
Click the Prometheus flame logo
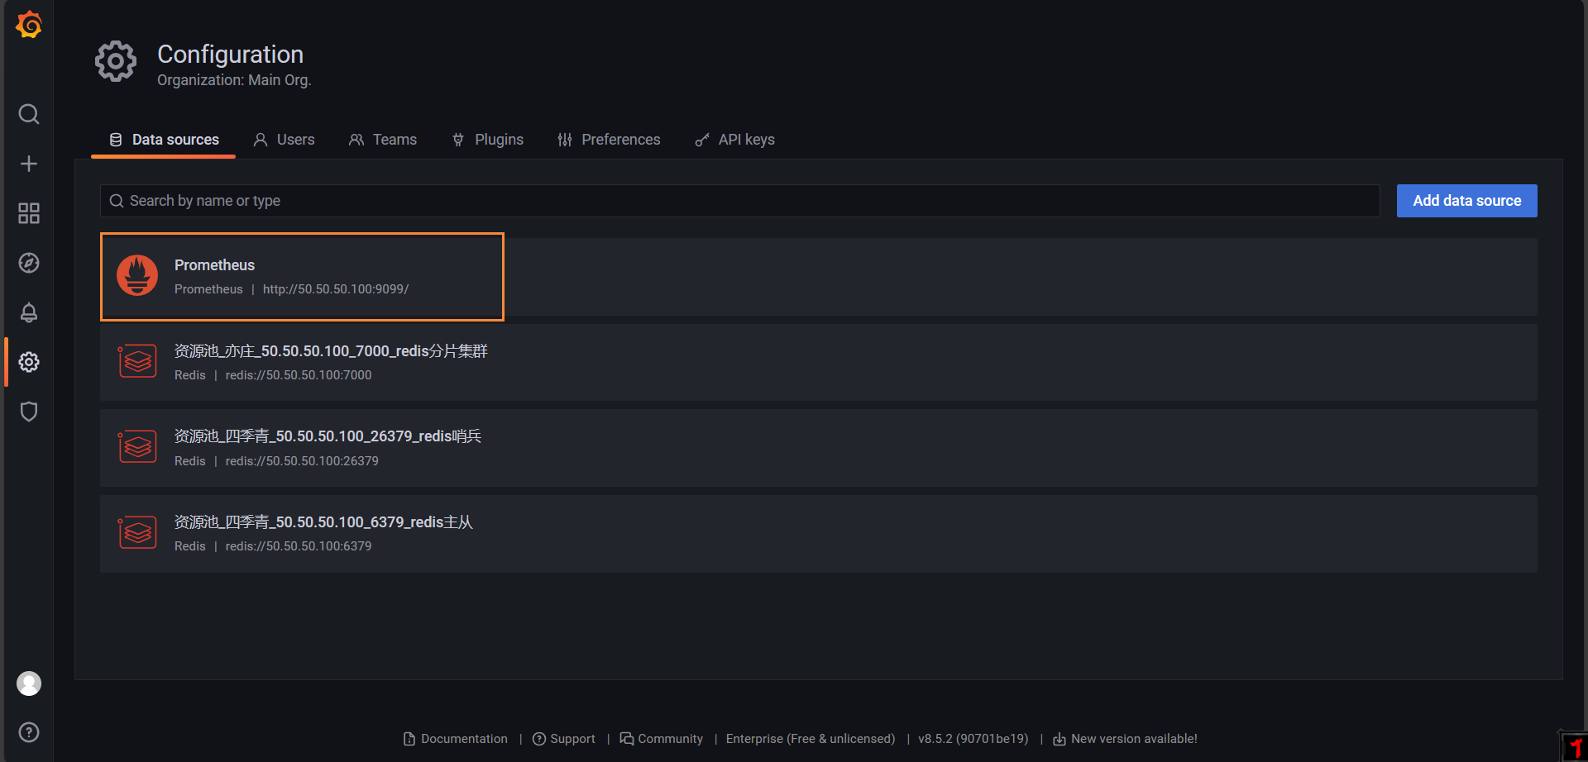click(x=137, y=275)
